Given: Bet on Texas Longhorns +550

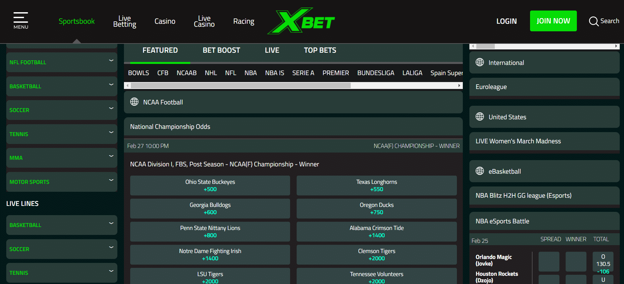Looking at the screenshot, I should pos(377,185).
